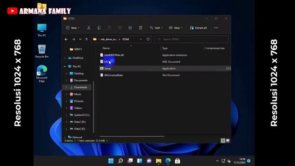Screen dimensions: 295x166
Task: Click the Share icon in toolbar
Action: [x=130, y=28]
